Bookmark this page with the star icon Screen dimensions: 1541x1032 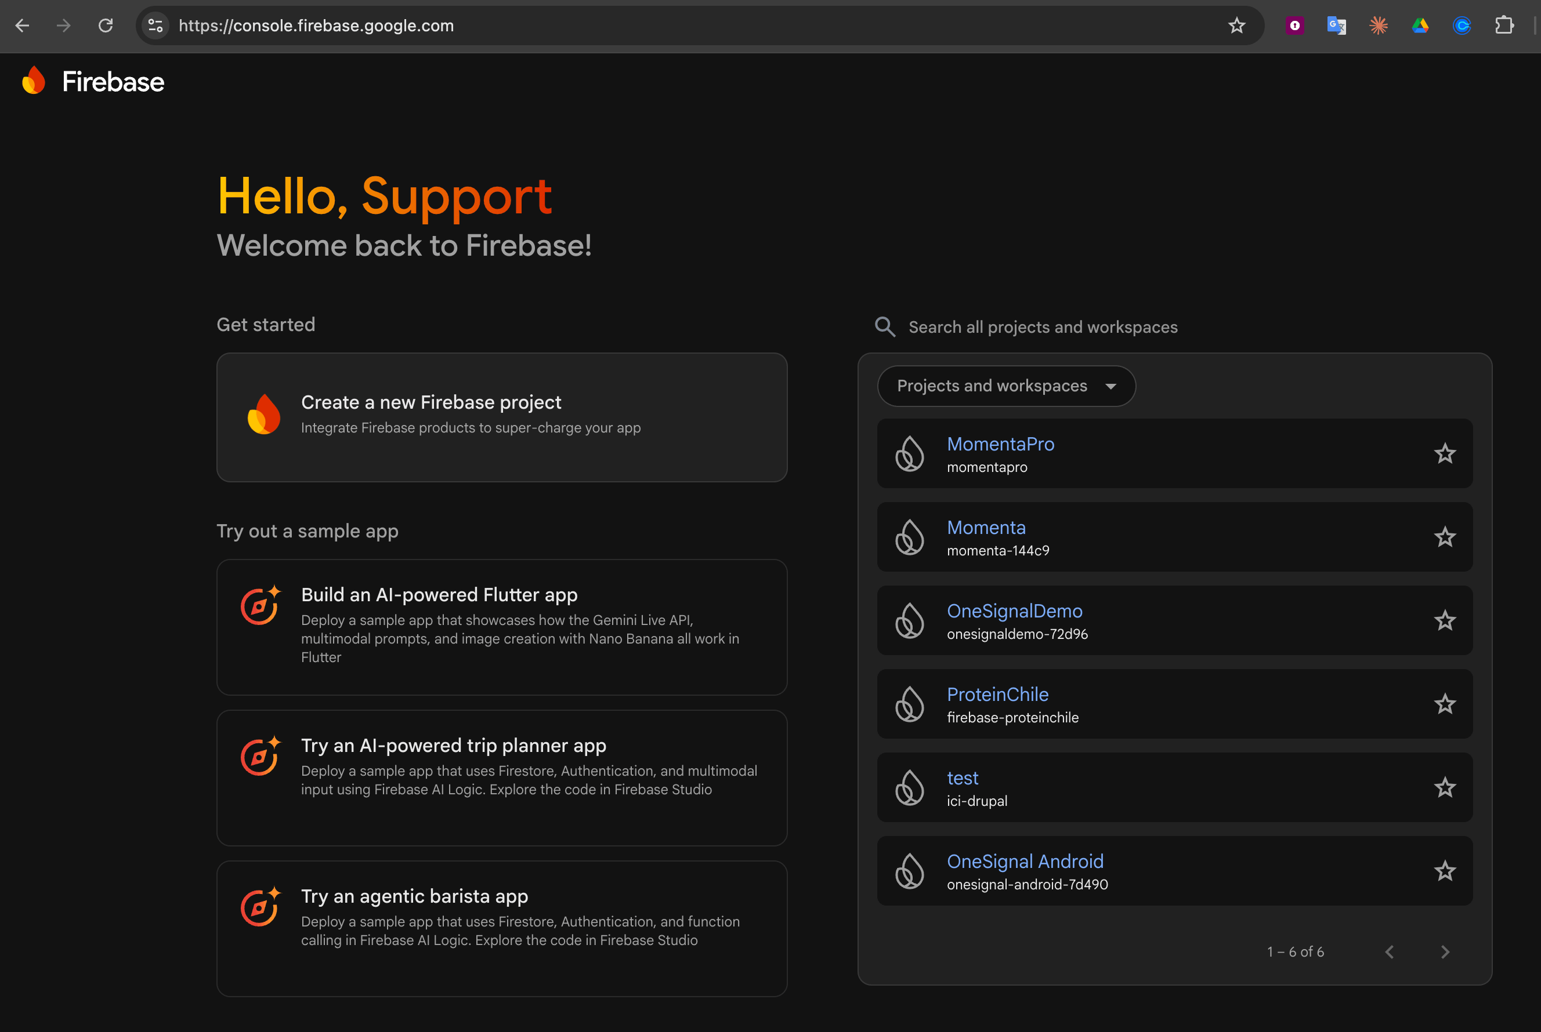point(1237,26)
